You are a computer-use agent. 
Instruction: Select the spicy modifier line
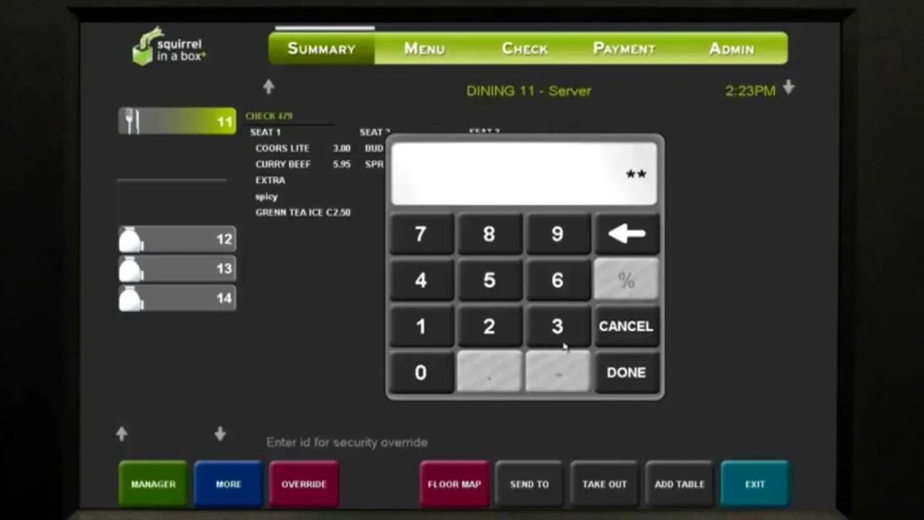[x=266, y=196]
